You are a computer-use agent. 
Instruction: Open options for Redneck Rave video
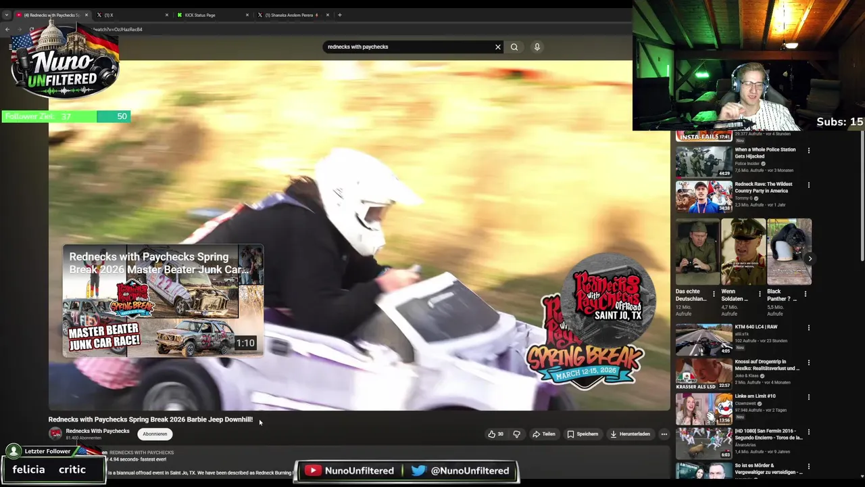[808, 185]
